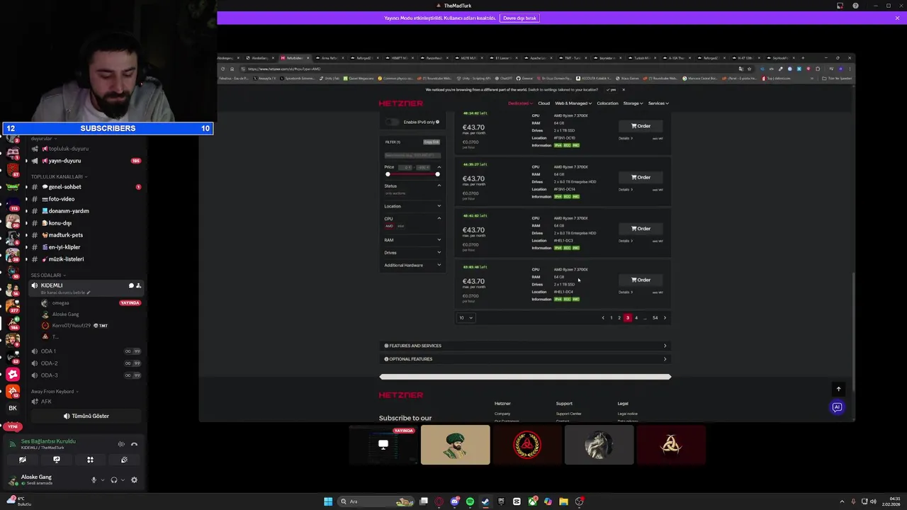Deafen headphones in Discord user panel

[x=114, y=480]
